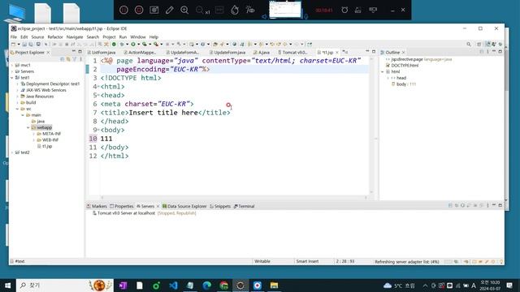Open the Source menu
520x292 pixels.
coord(37,37)
